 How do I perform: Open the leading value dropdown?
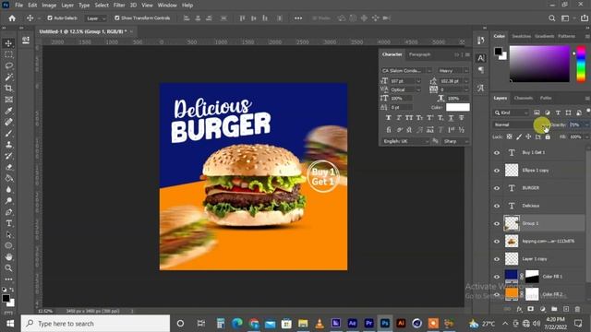(x=466, y=81)
